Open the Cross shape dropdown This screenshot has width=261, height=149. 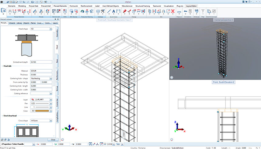(50, 121)
